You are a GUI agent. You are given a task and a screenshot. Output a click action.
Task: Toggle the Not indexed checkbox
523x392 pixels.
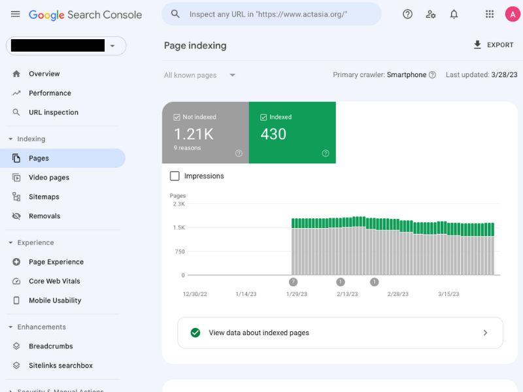(177, 117)
